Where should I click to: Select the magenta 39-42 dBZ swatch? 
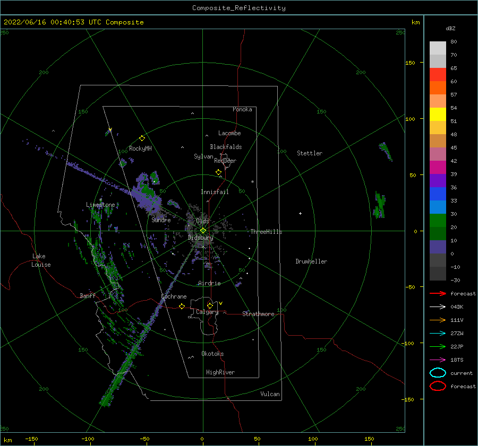(438, 168)
